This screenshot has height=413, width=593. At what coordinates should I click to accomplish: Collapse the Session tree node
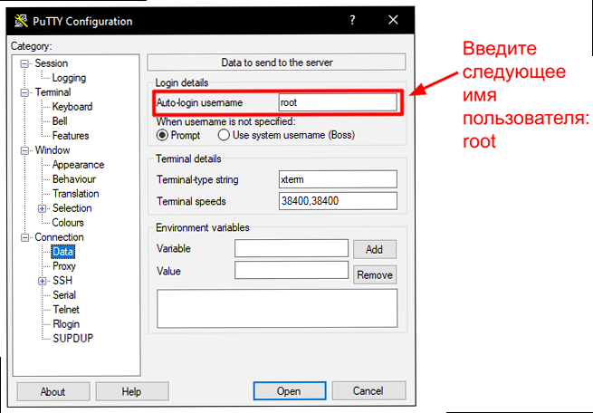click(24, 63)
